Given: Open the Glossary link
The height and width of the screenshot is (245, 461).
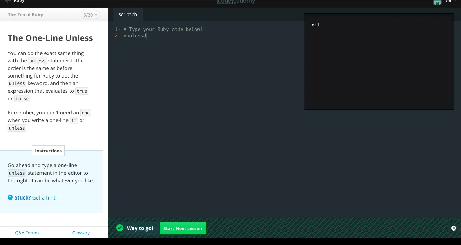Looking at the screenshot, I should (81, 233).
